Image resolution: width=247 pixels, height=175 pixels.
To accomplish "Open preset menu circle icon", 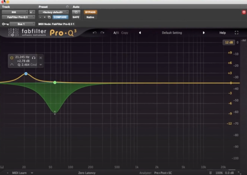I will (67, 7).
